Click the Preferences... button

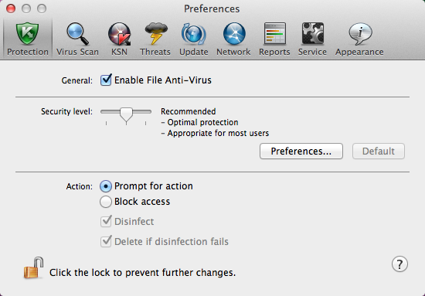click(x=301, y=151)
